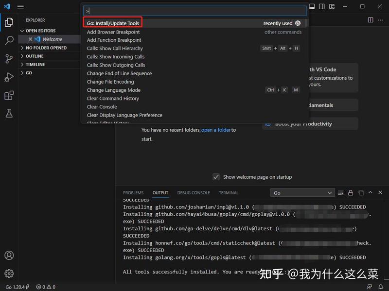The image size is (389, 291).
Task: Open Customize Layout icon in title bar
Action: pyautogui.click(x=332, y=6)
